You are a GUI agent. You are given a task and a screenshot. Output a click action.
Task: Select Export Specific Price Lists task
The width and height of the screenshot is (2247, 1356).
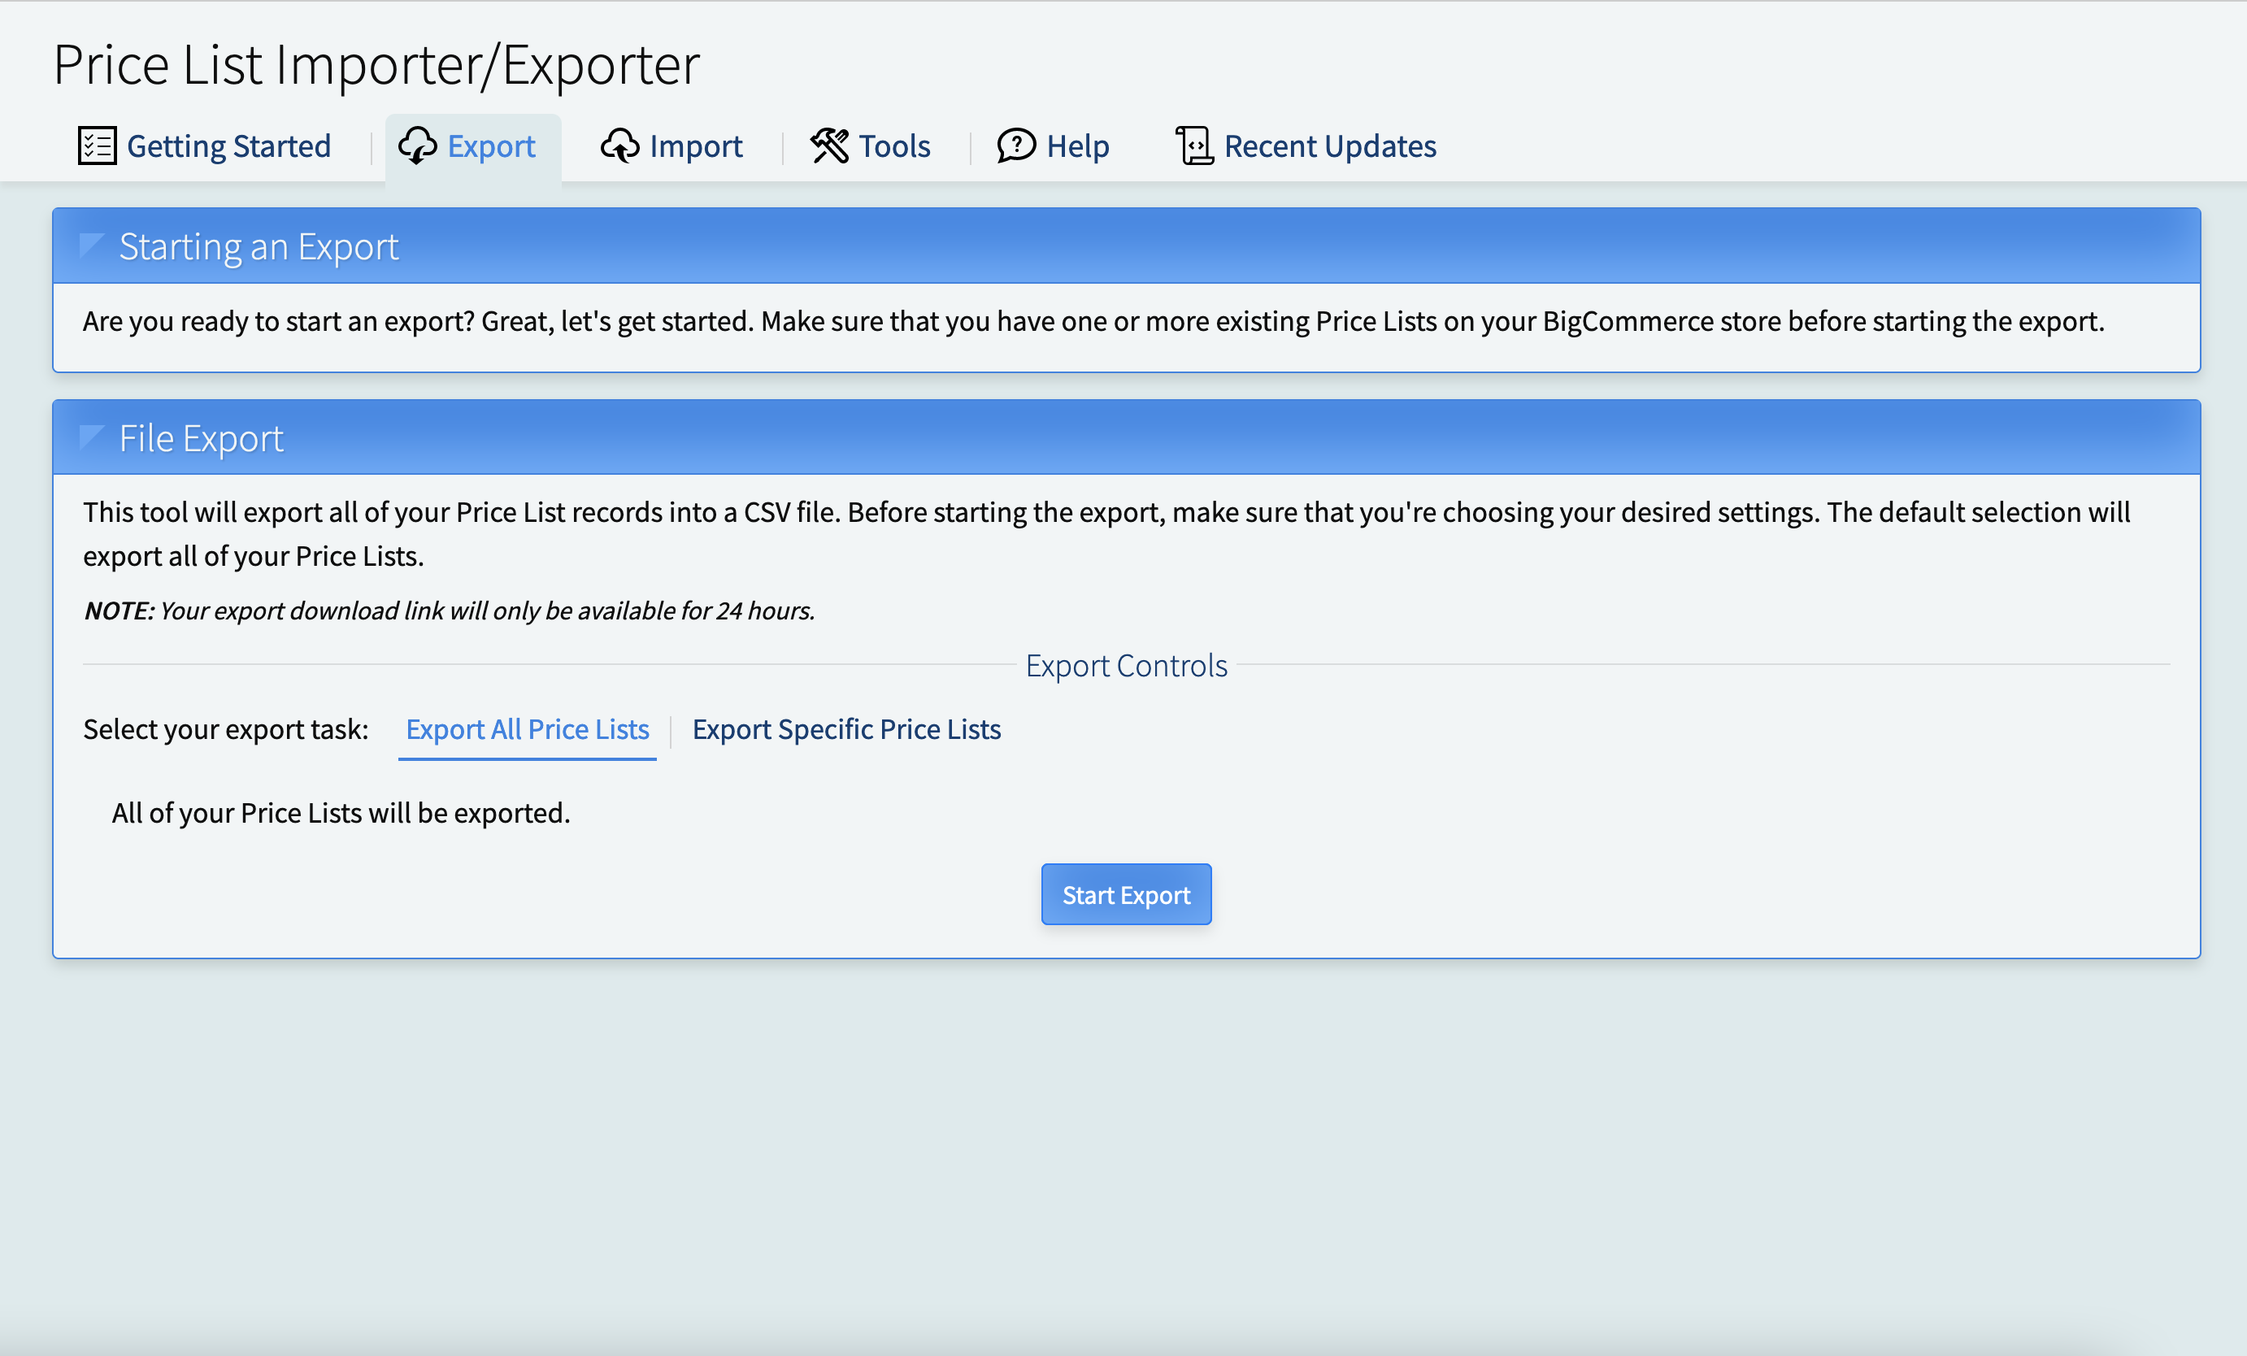coord(846,729)
